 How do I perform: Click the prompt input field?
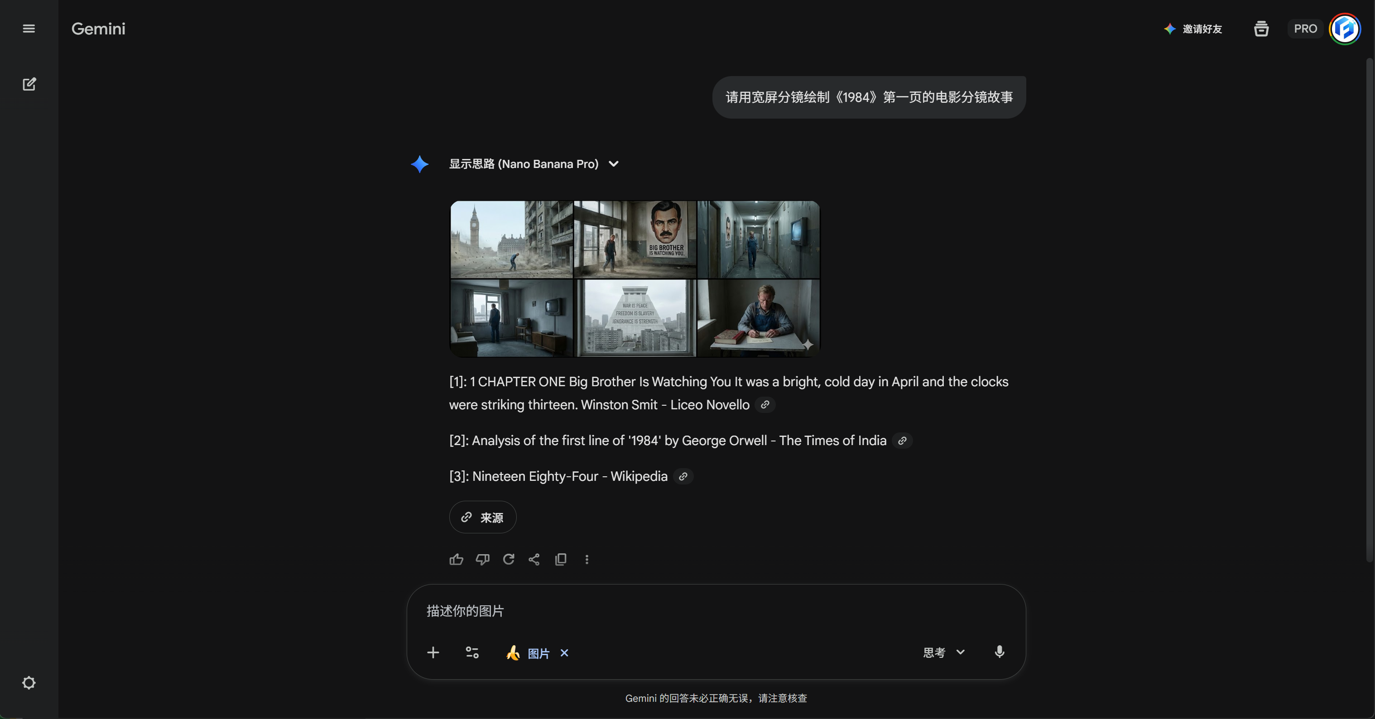[x=715, y=611]
